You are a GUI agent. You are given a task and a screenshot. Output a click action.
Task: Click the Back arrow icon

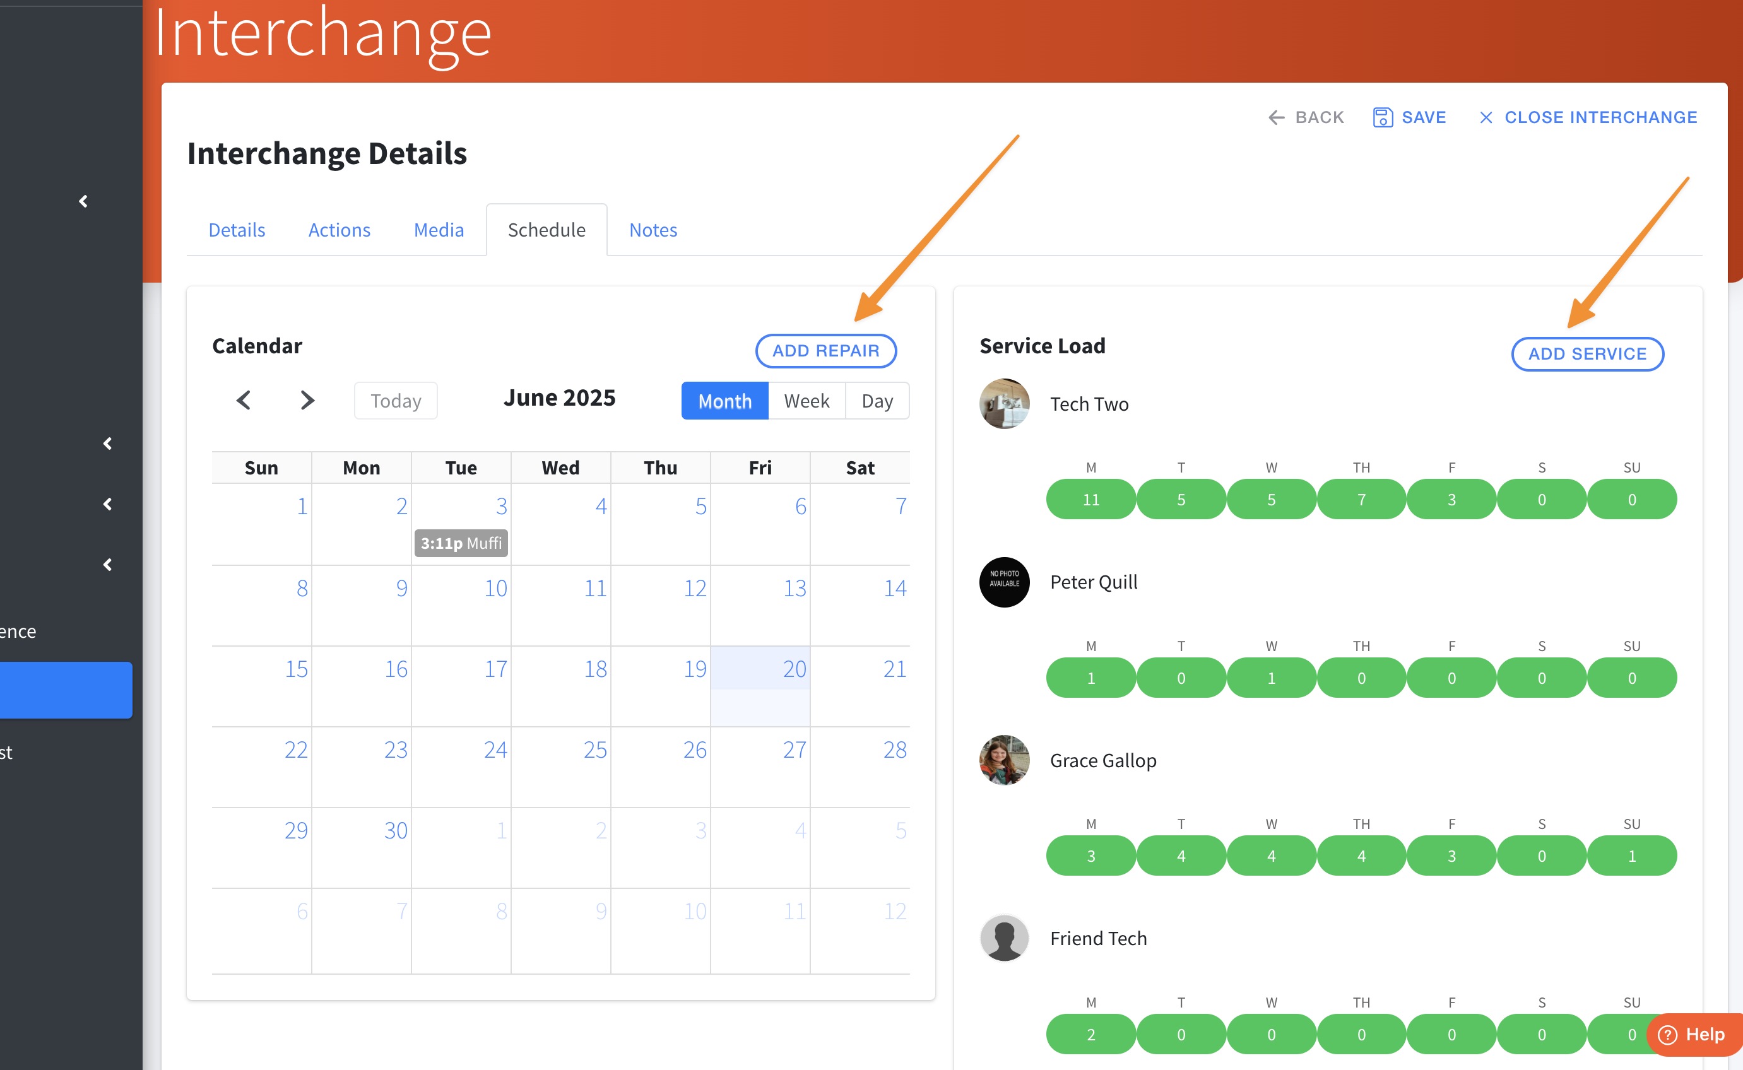pyautogui.click(x=1276, y=117)
